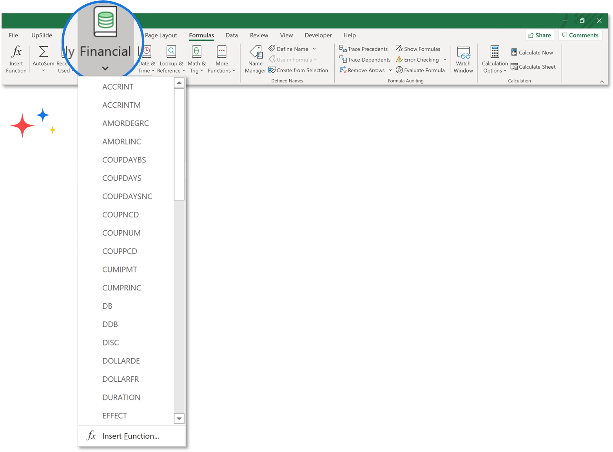Enable Show Formulas
This screenshot has height=452, width=613.
418,49
